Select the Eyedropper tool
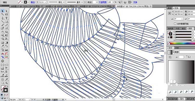This screenshot has height=101, width=195. (3, 46)
